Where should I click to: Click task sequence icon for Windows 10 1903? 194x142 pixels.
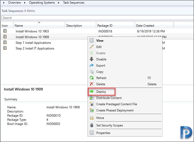(x=5, y=31)
